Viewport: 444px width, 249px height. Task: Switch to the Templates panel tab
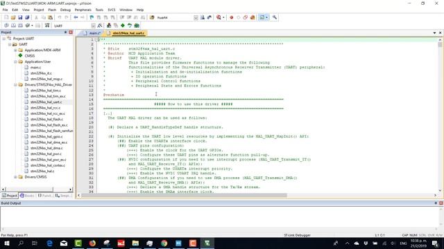[x=62, y=195]
